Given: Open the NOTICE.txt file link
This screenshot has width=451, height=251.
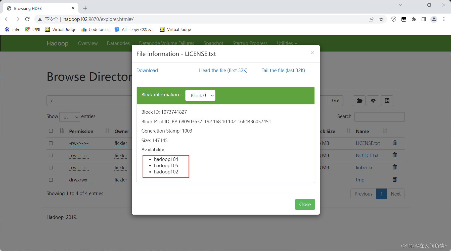Looking at the screenshot, I should pos(367,155).
